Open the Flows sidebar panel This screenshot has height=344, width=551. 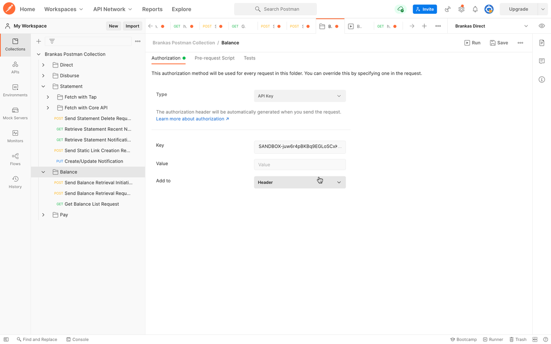15,160
